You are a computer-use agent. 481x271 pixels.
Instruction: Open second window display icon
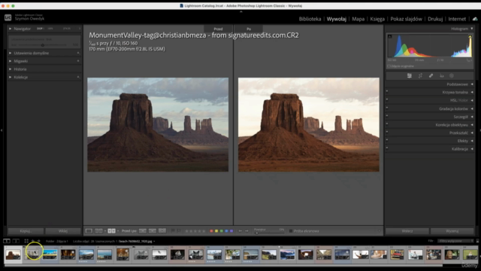coord(16,241)
